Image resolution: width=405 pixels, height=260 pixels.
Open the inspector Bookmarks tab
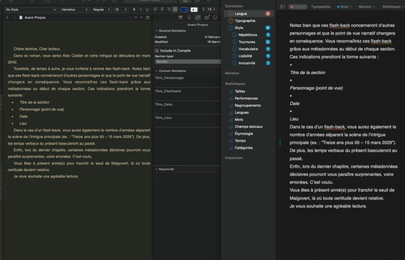pyautogui.click(x=189, y=17)
